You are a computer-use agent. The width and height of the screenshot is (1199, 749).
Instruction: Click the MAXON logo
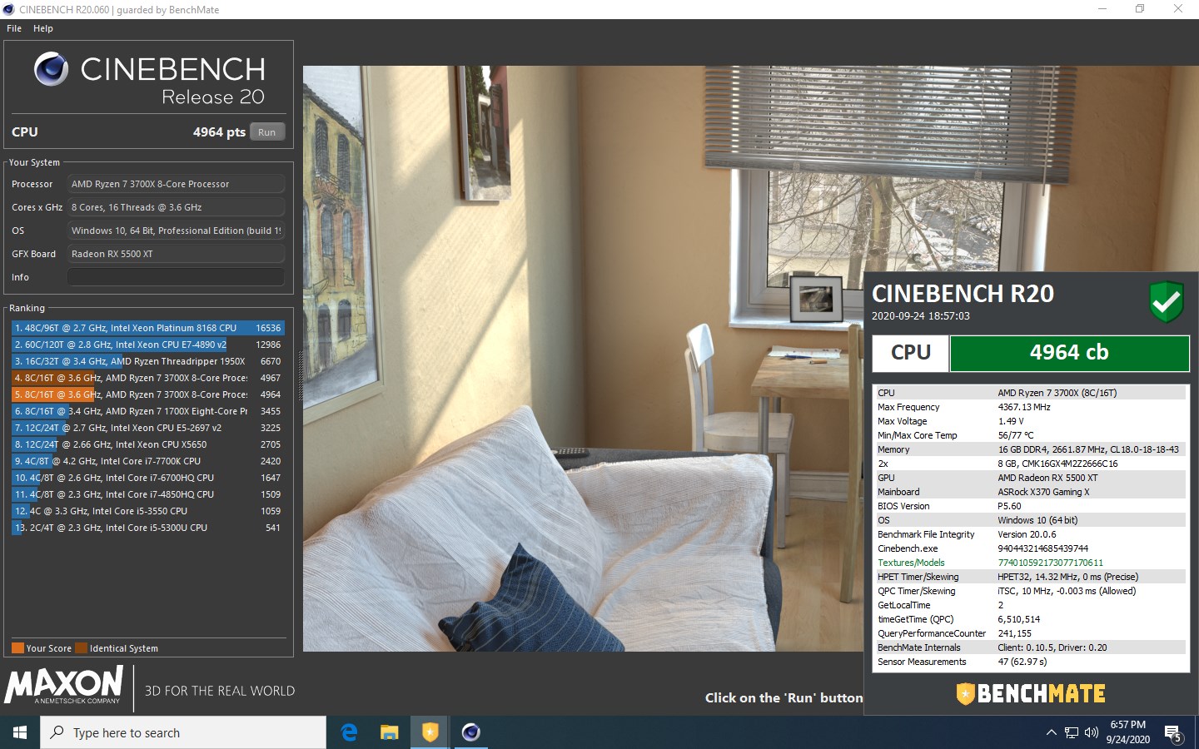[x=64, y=686]
